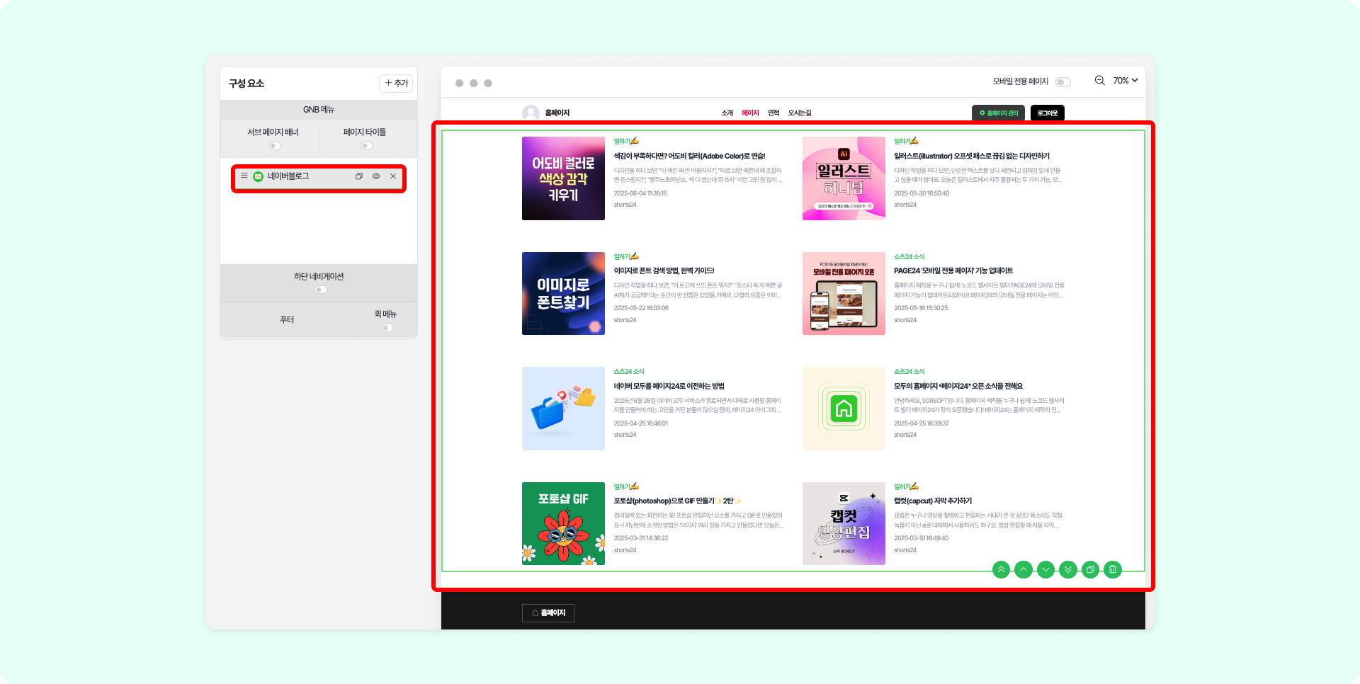
Task: Select the 푸터 section
Action: (x=287, y=320)
